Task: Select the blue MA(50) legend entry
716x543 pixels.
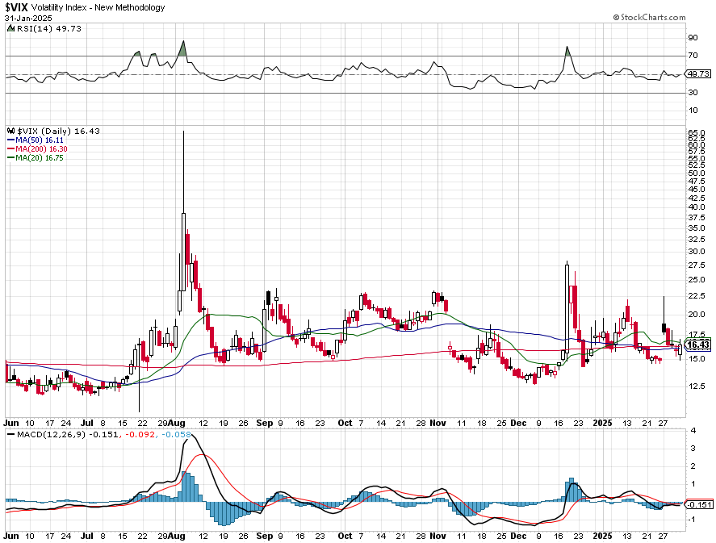Action: [x=36, y=140]
